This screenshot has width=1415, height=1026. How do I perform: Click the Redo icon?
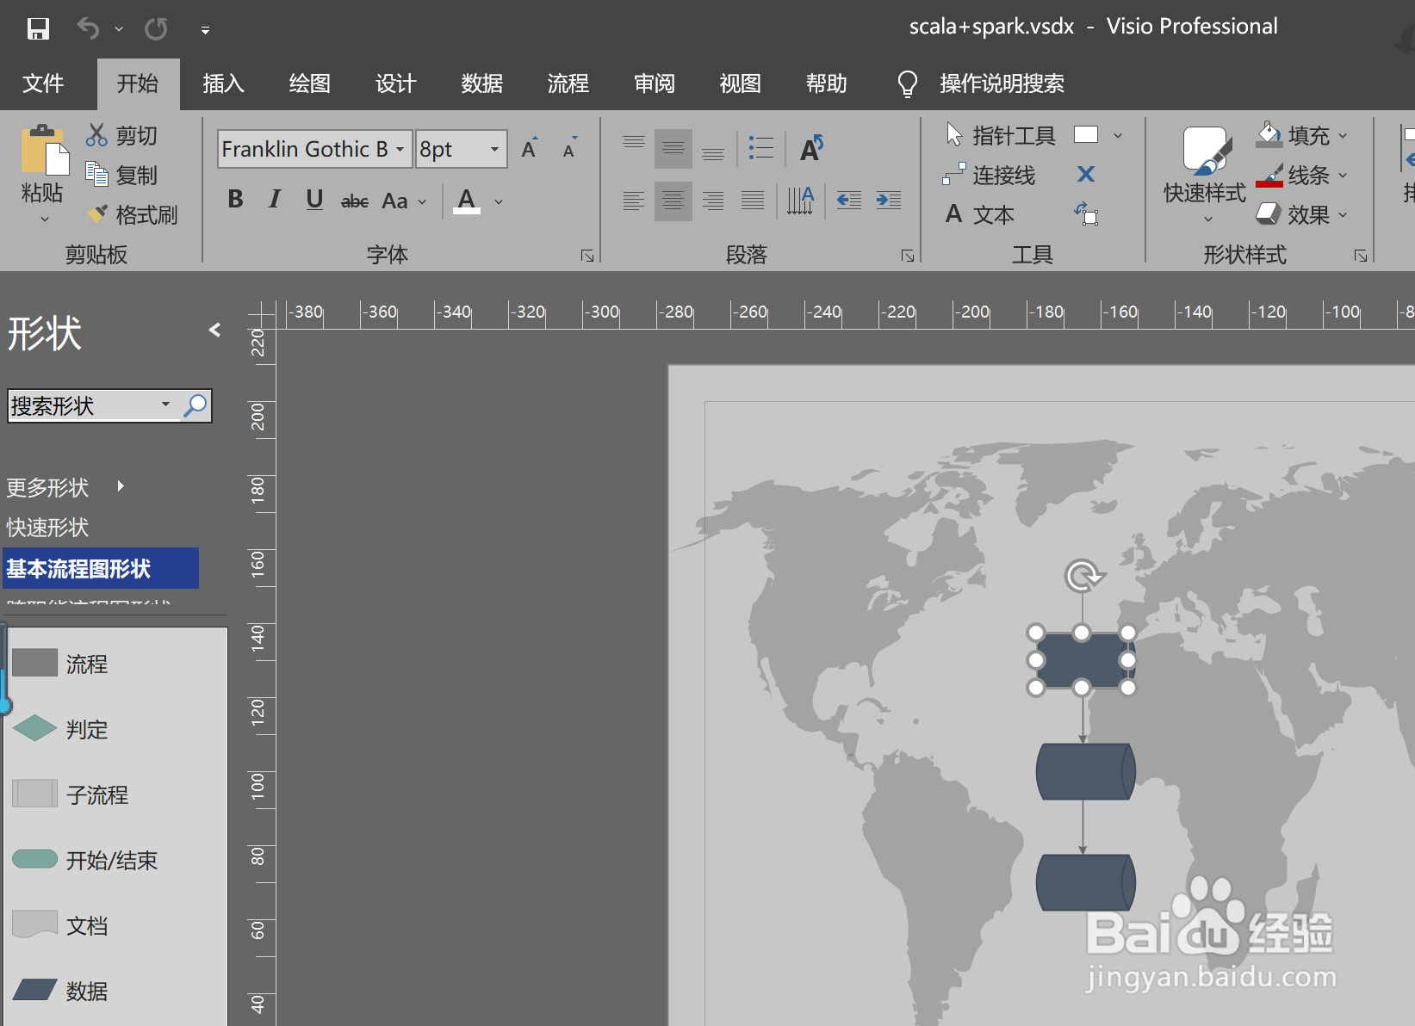156,29
